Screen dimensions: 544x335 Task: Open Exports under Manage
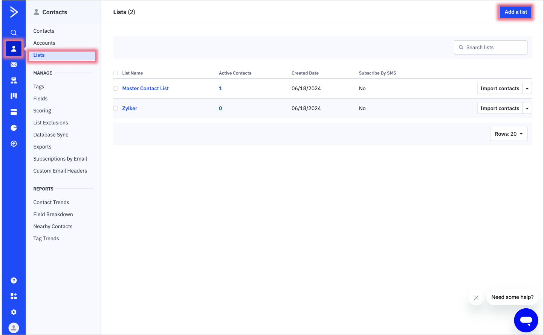(x=42, y=147)
